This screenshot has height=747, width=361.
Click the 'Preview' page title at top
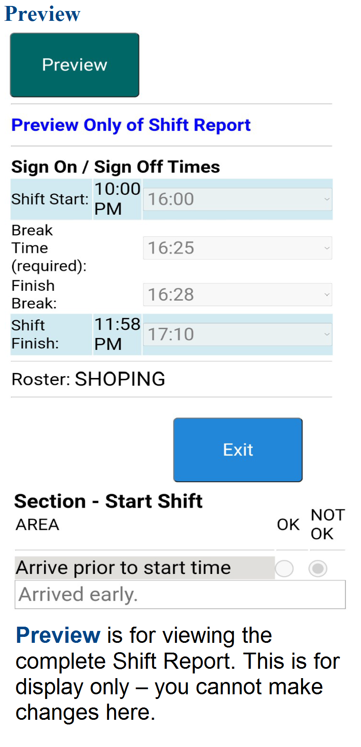point(42,14)
